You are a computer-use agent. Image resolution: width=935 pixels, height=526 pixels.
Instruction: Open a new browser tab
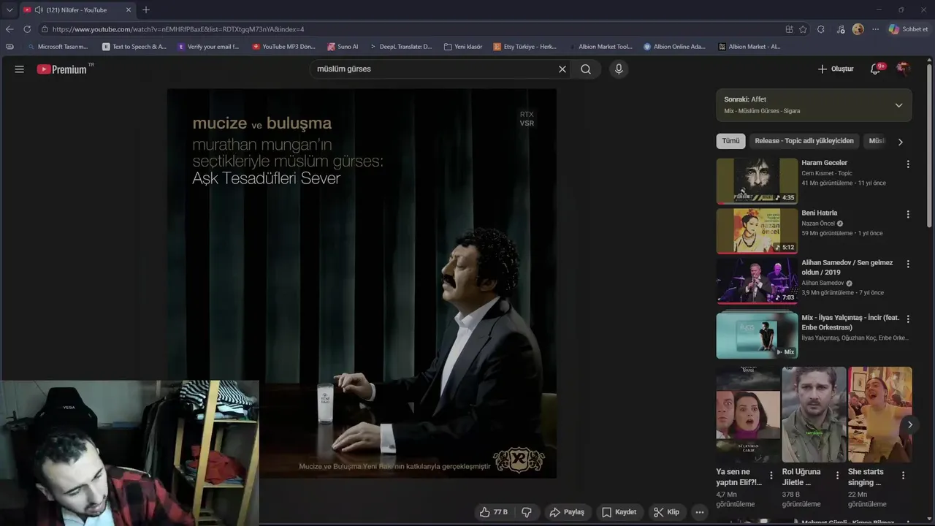[146, 10]
